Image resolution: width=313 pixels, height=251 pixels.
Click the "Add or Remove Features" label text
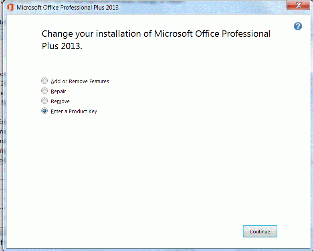(80, 82)
